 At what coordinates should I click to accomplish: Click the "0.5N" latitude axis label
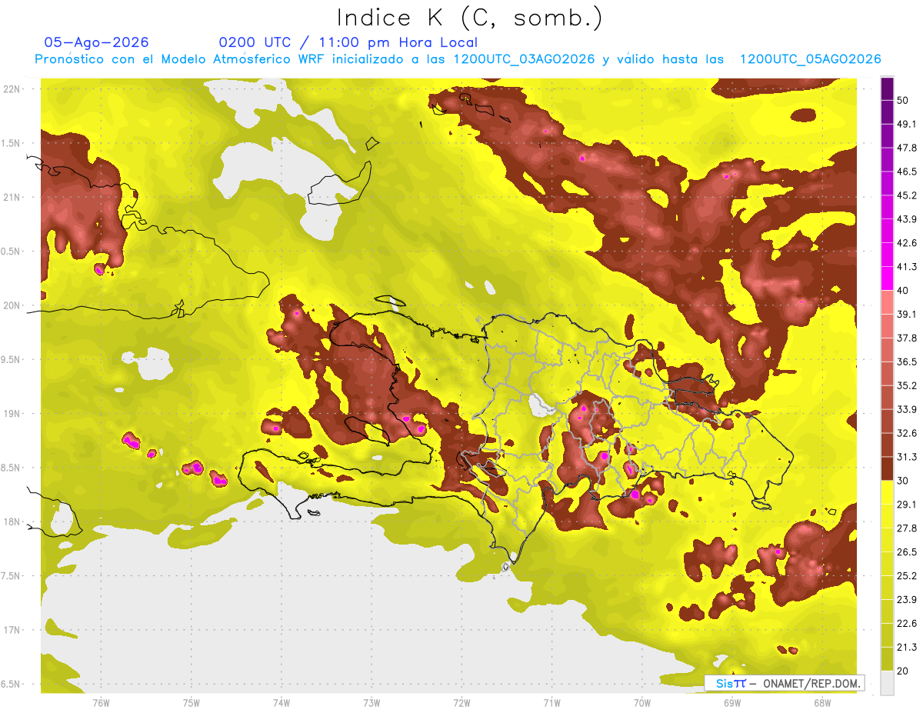point(11,252)
